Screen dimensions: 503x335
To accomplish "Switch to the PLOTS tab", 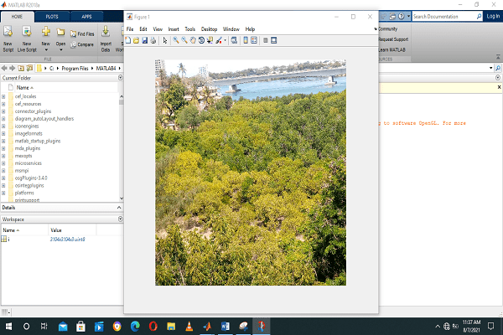I will (52, 16).
